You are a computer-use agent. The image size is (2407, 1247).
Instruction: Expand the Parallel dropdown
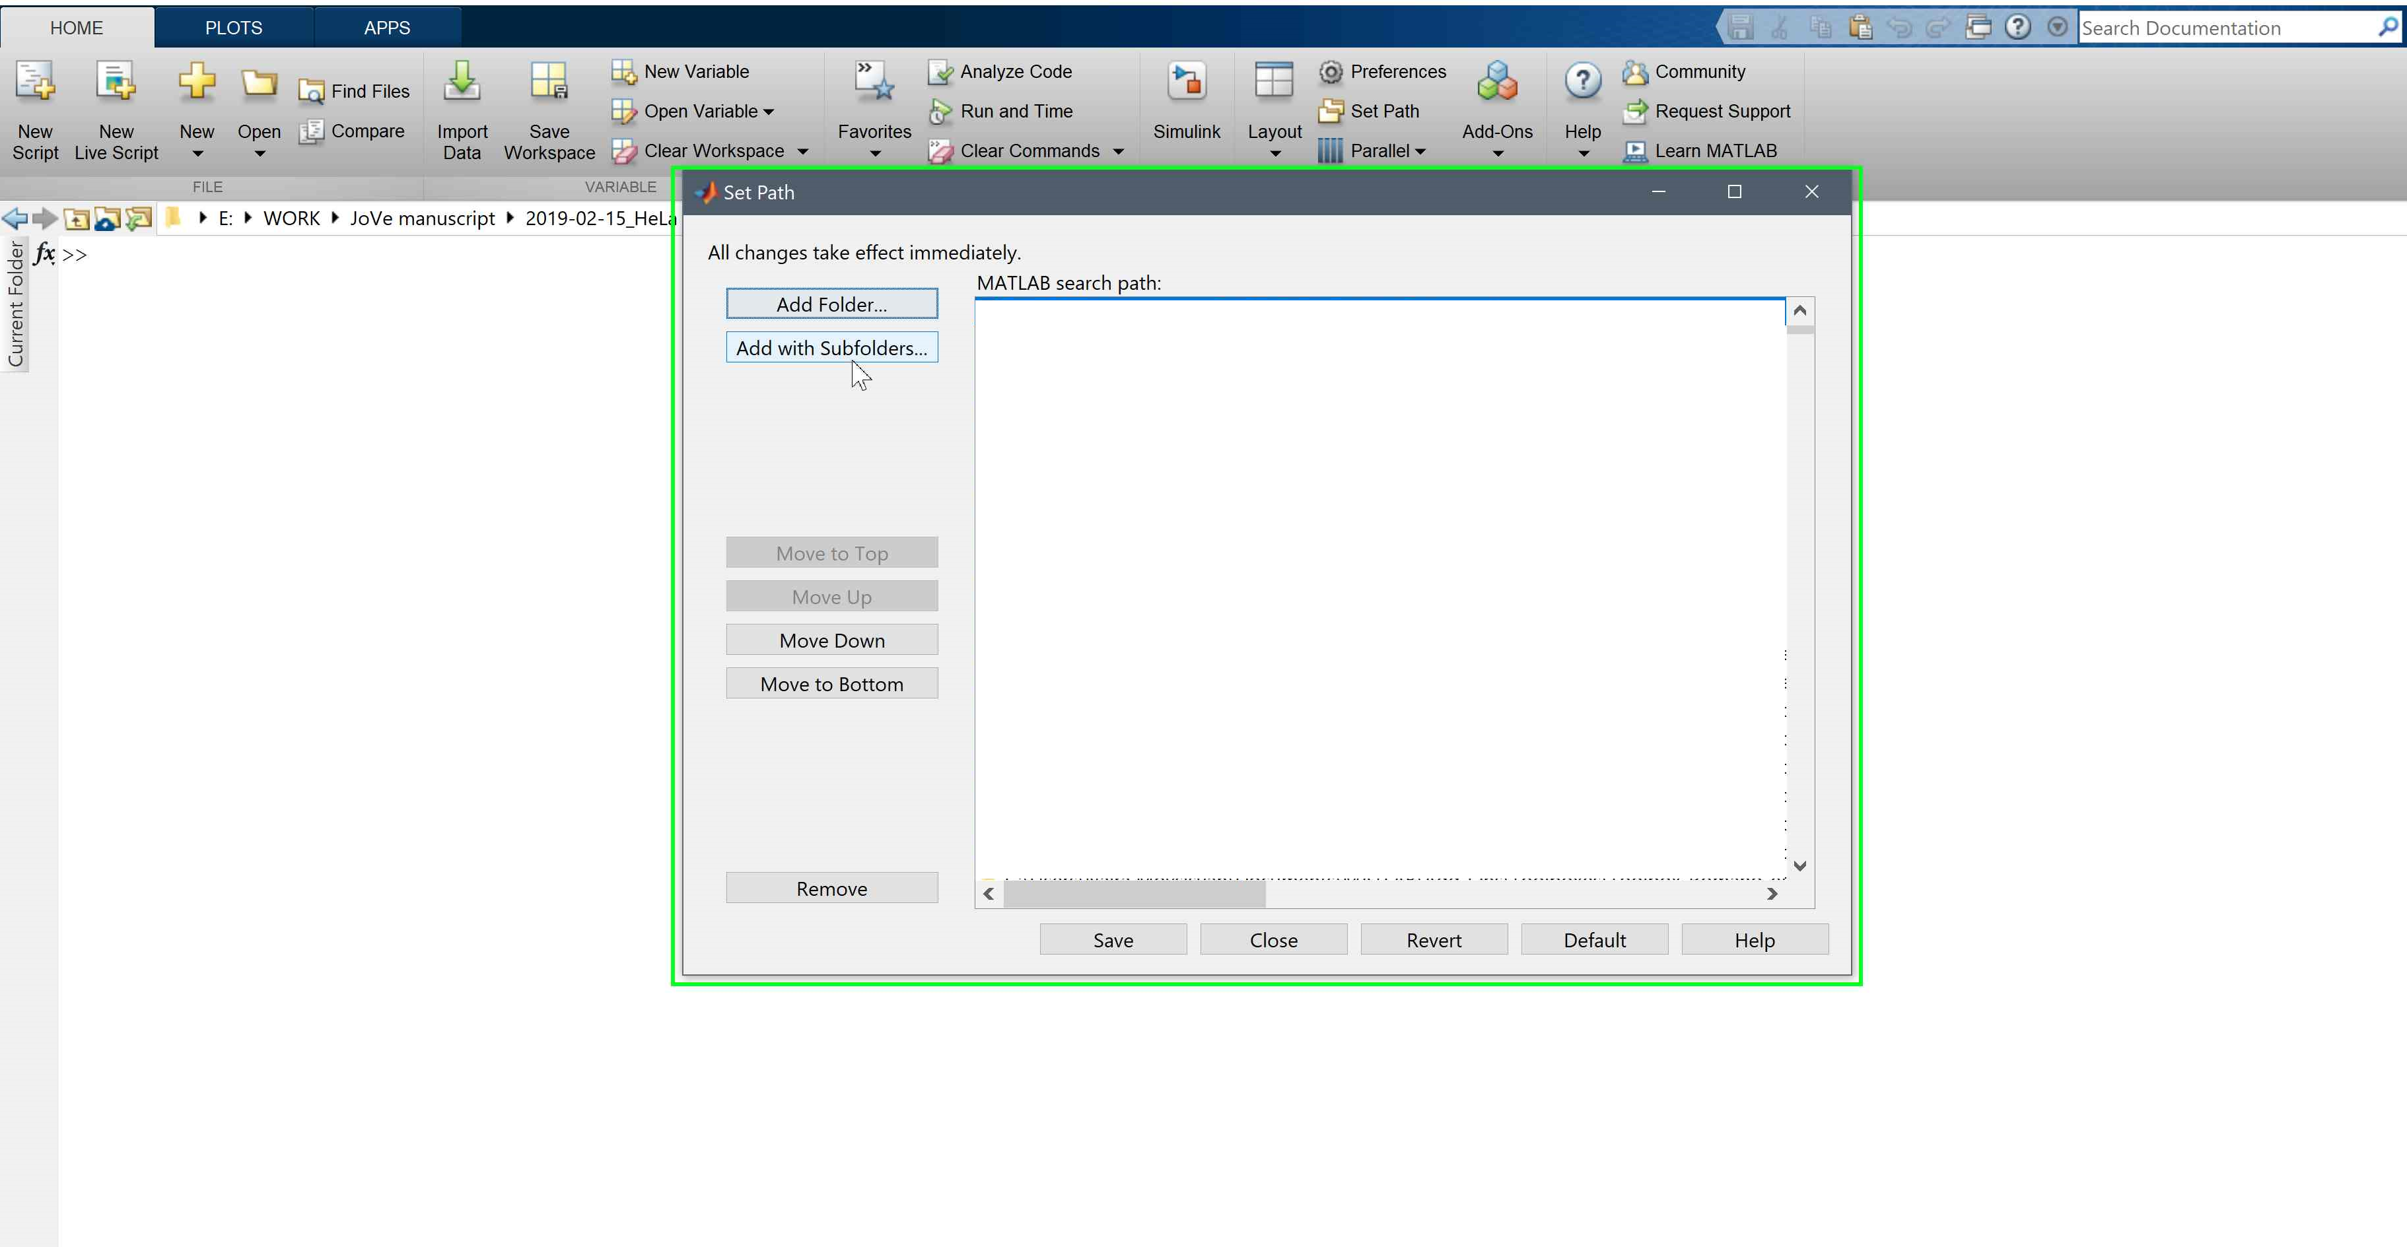tap(1419, 151)
